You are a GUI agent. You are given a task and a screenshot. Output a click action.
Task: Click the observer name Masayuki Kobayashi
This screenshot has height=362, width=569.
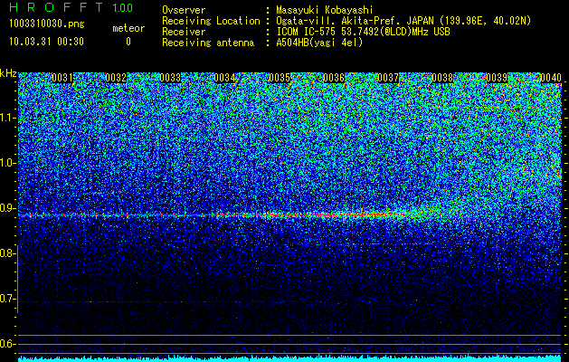point(325,11)
